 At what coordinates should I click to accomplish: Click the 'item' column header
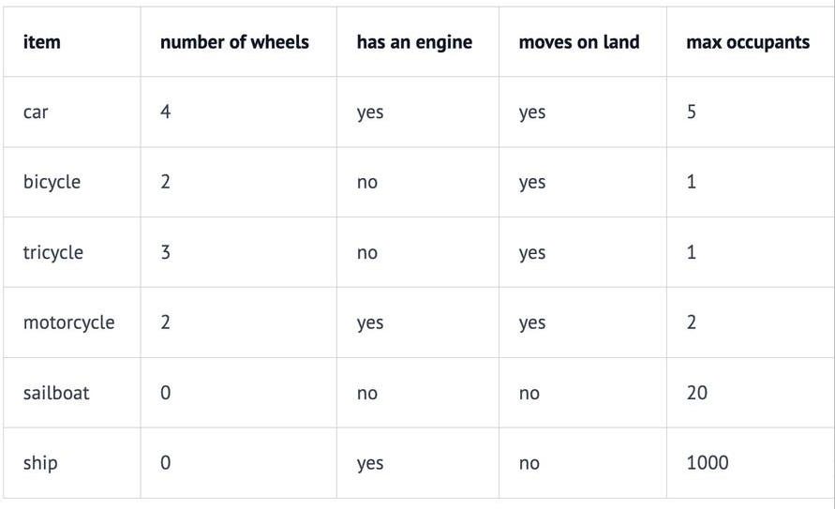click(x=42, y=42)
